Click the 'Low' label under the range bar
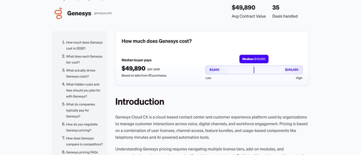 point(208,78)
